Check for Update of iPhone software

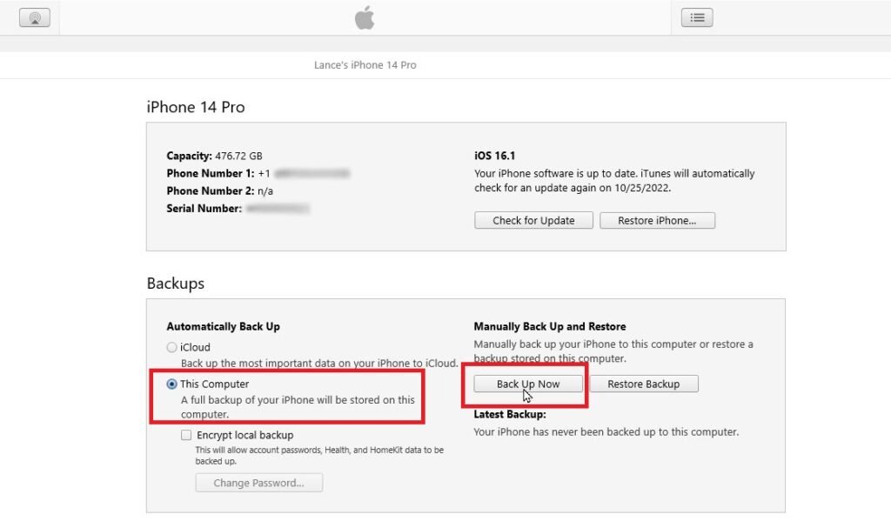coord(533,221)
